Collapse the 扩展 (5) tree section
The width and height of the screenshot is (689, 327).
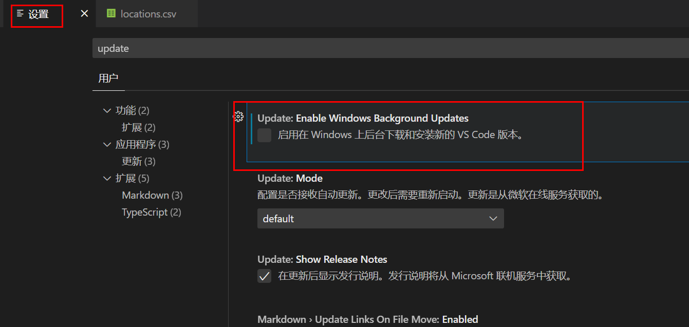[x=107, y=178]
